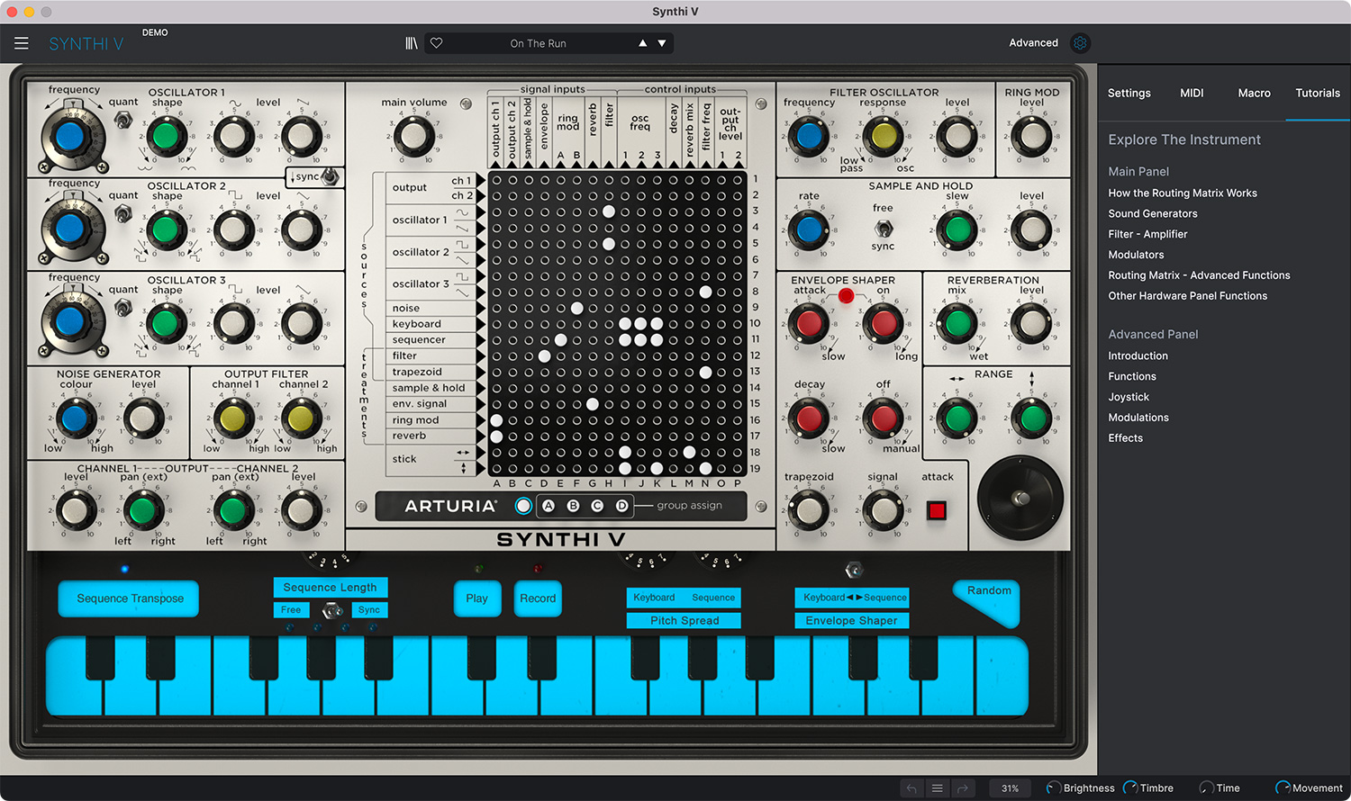Click the Time macro knob

(1207, 788)
